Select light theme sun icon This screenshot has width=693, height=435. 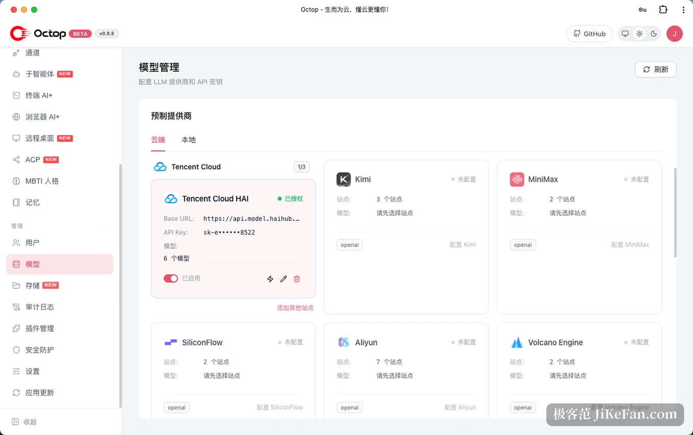[639, 34]
